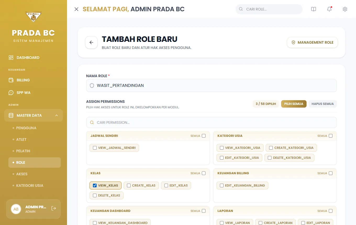Click the Prada BC logo

pyautogui.click(x=34, y=17)
